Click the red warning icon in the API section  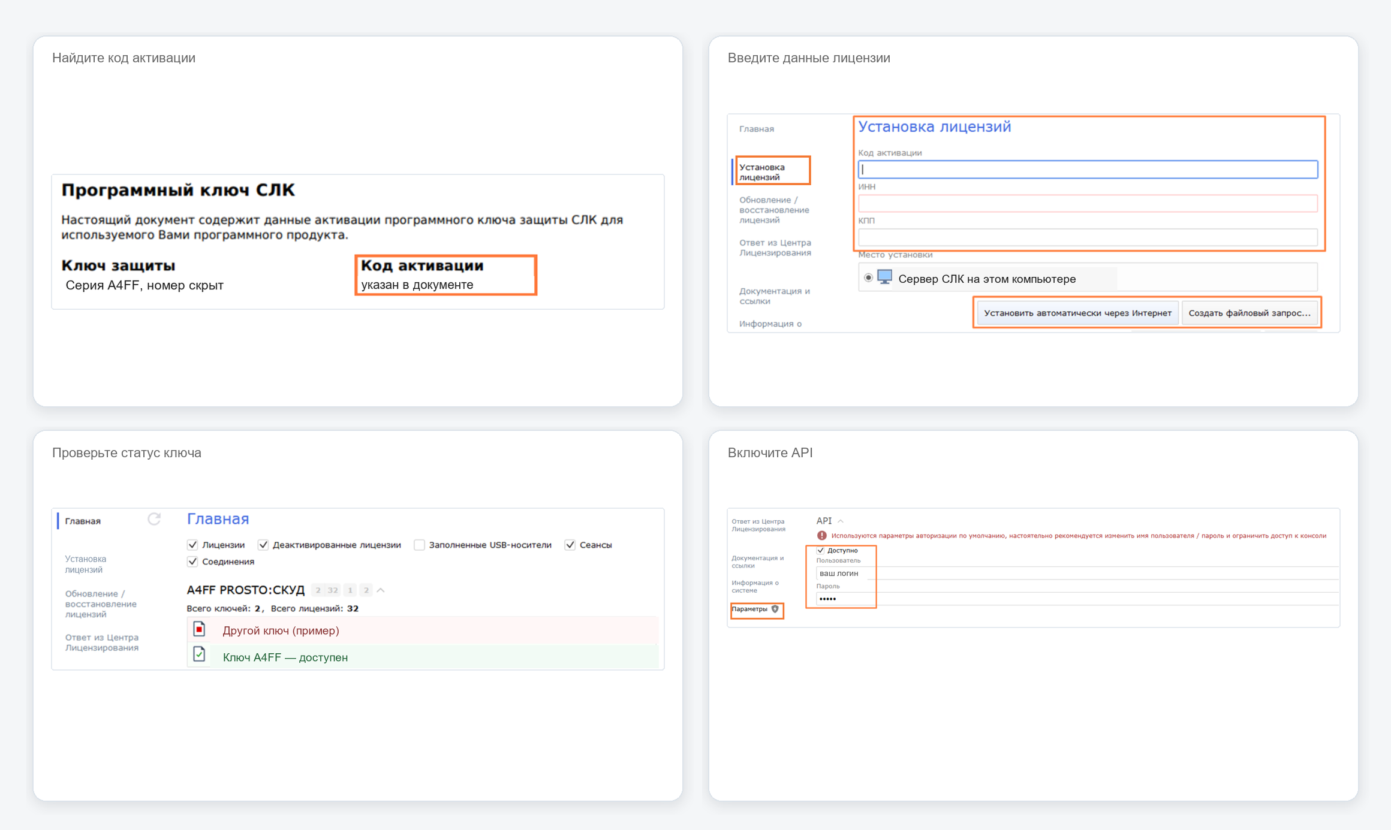822,535
